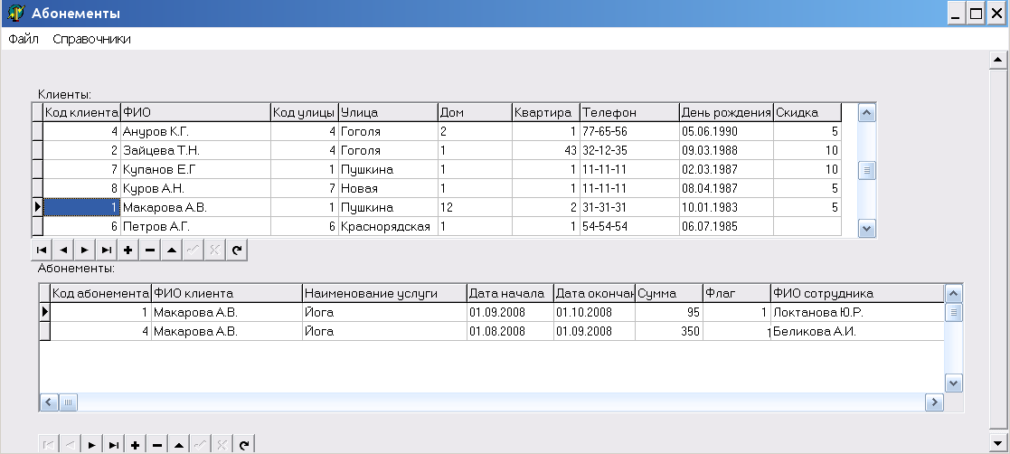Viewport: 1010px width, 454px height.
Task: Click street cell Новая
Action: coord(389,189)
